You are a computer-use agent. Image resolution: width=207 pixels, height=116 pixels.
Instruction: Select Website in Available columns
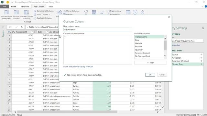pyautogui.click(x=149, y=43)
